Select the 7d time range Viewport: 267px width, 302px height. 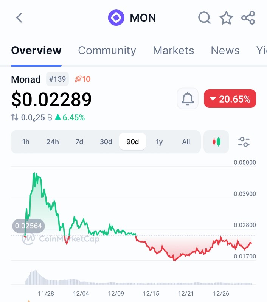(79, 142)
